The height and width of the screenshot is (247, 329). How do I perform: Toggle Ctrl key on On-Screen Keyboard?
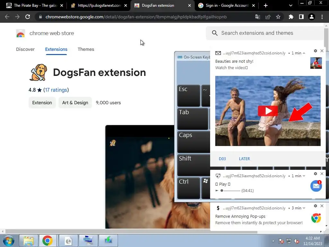(189, 188)
